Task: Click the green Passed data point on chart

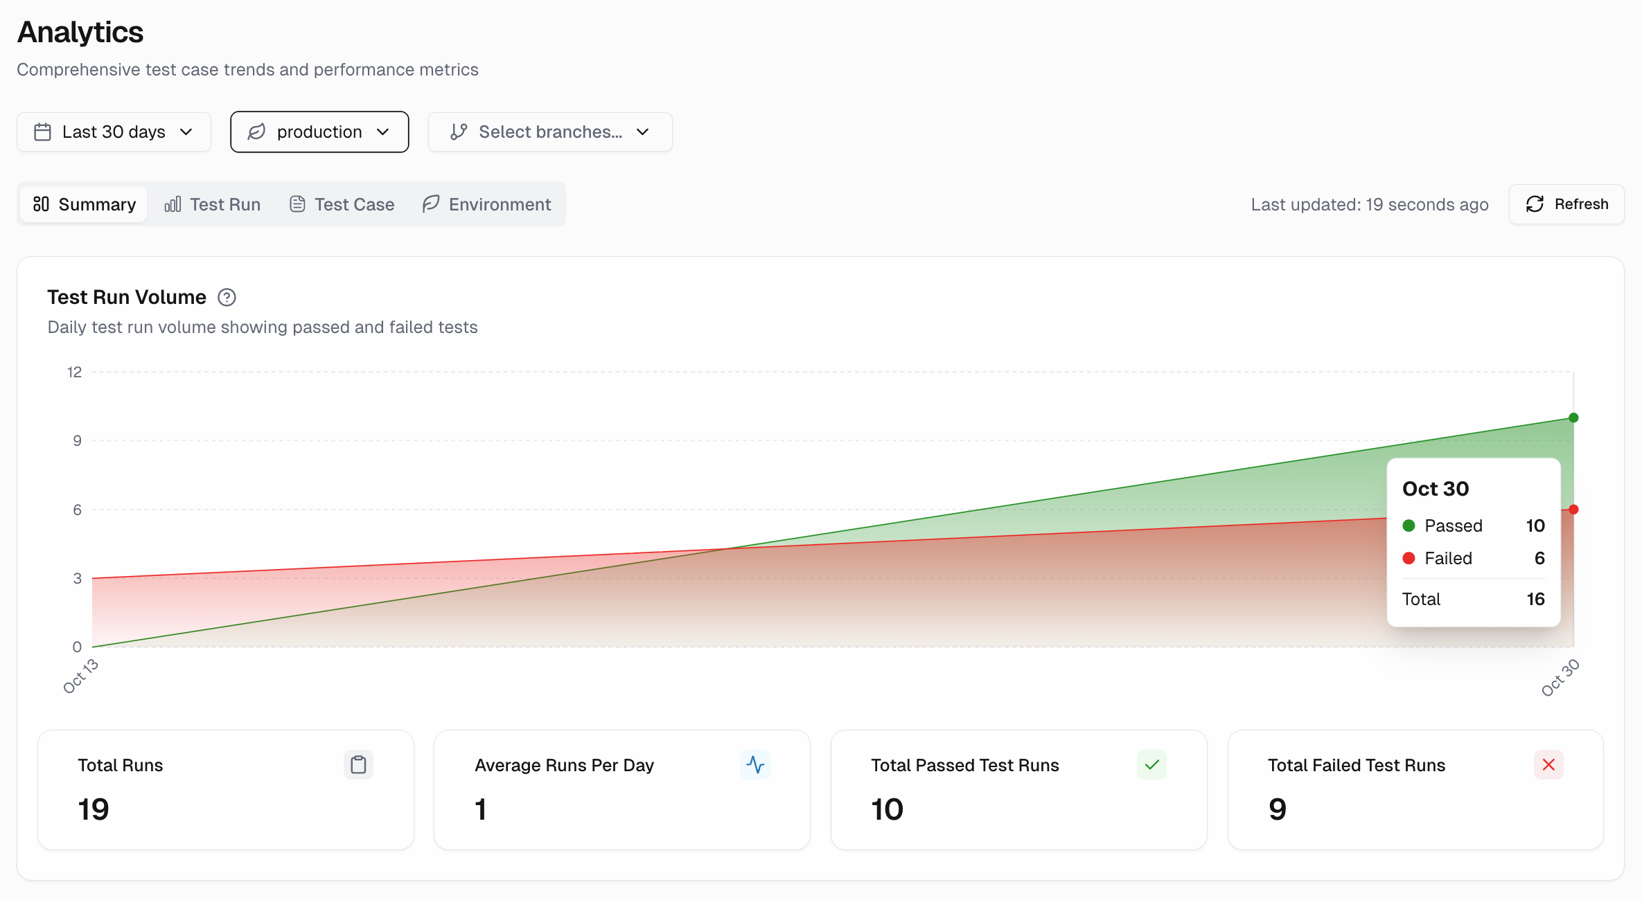Action: (x=1573, y=417)
